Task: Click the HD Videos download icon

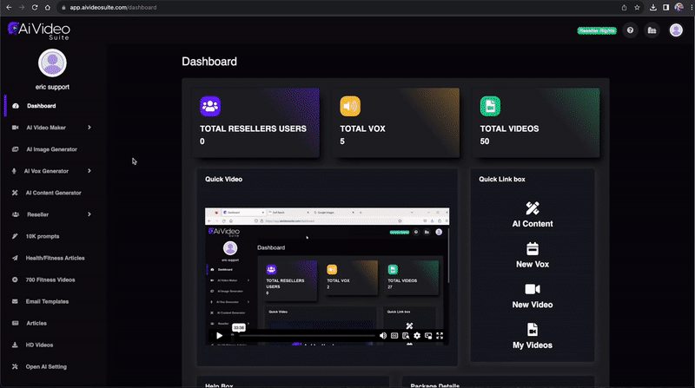Action: click(x=15, y=345)
